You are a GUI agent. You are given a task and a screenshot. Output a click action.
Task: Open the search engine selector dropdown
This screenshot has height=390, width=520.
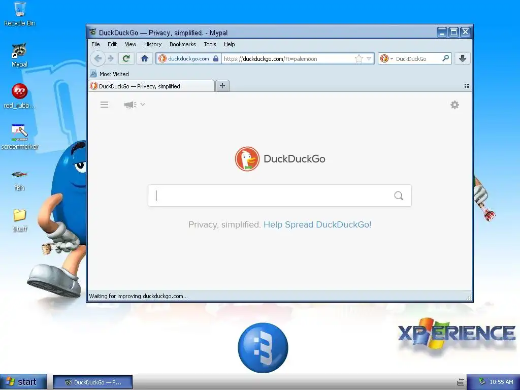pyautogui.click(x=386, y=59)
